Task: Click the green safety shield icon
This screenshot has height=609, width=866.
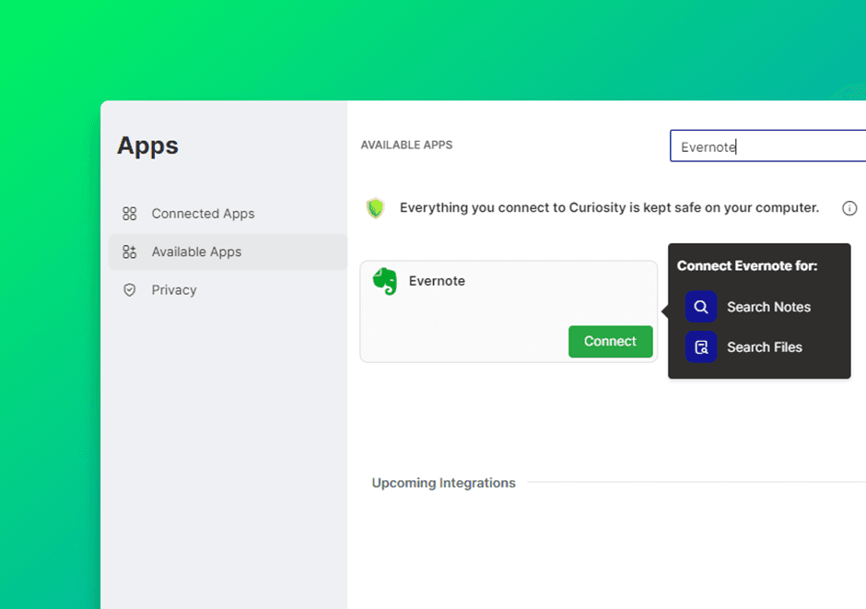Action: [x=376, y=208]
